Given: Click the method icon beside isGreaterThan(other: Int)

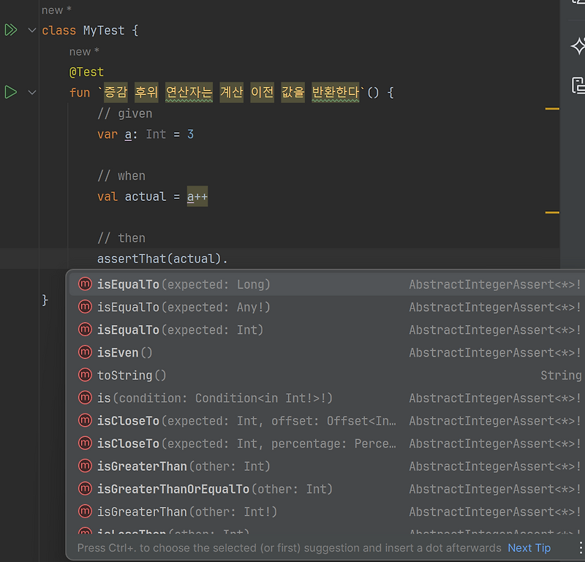Looking at the screenshot, I should click(83, 466).
